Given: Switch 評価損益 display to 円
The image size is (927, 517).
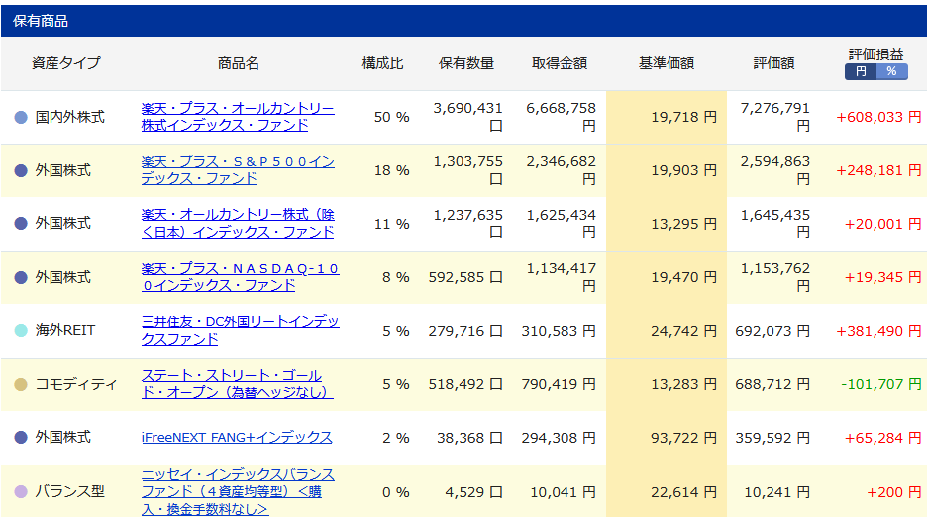Looking at the screenshot, I should 861,71.
